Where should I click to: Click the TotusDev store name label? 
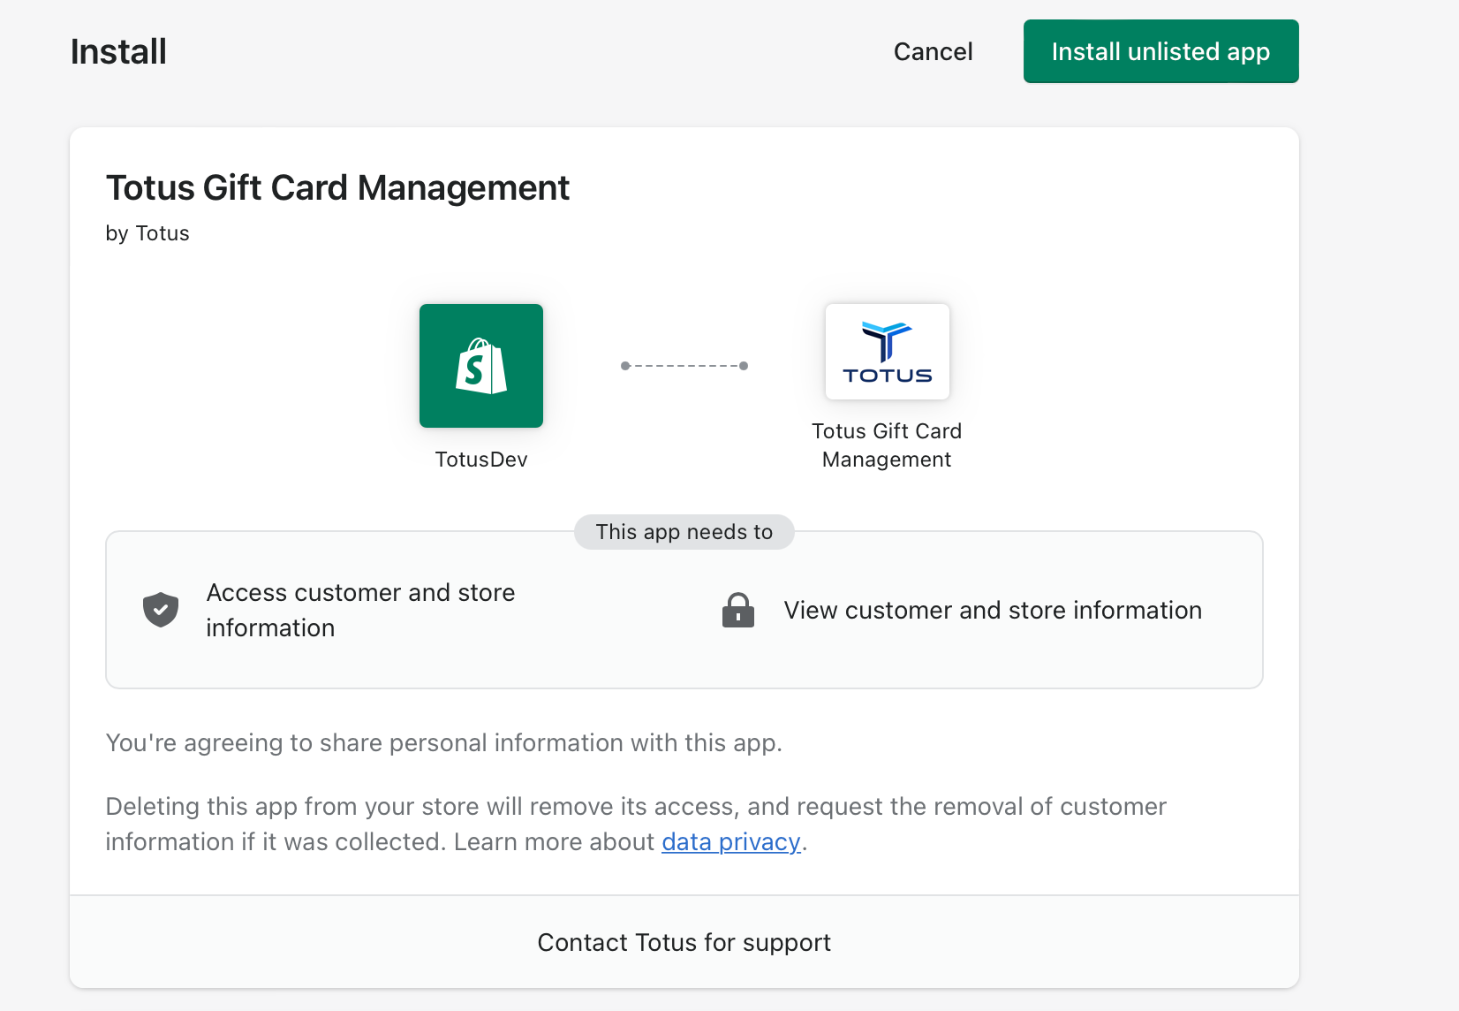coord(481,460)
